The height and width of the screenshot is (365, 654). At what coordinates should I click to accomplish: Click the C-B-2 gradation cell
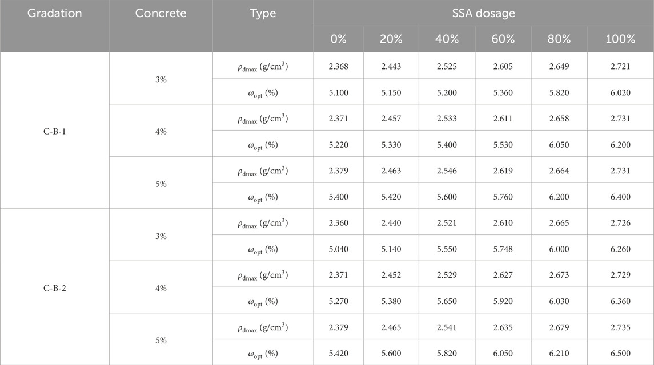(x=54, y=288)
